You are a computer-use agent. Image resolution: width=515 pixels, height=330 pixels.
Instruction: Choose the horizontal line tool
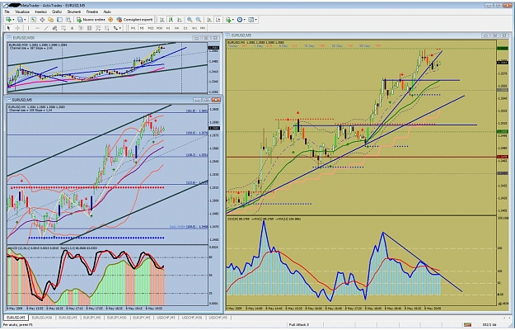(x=37, y=28)
